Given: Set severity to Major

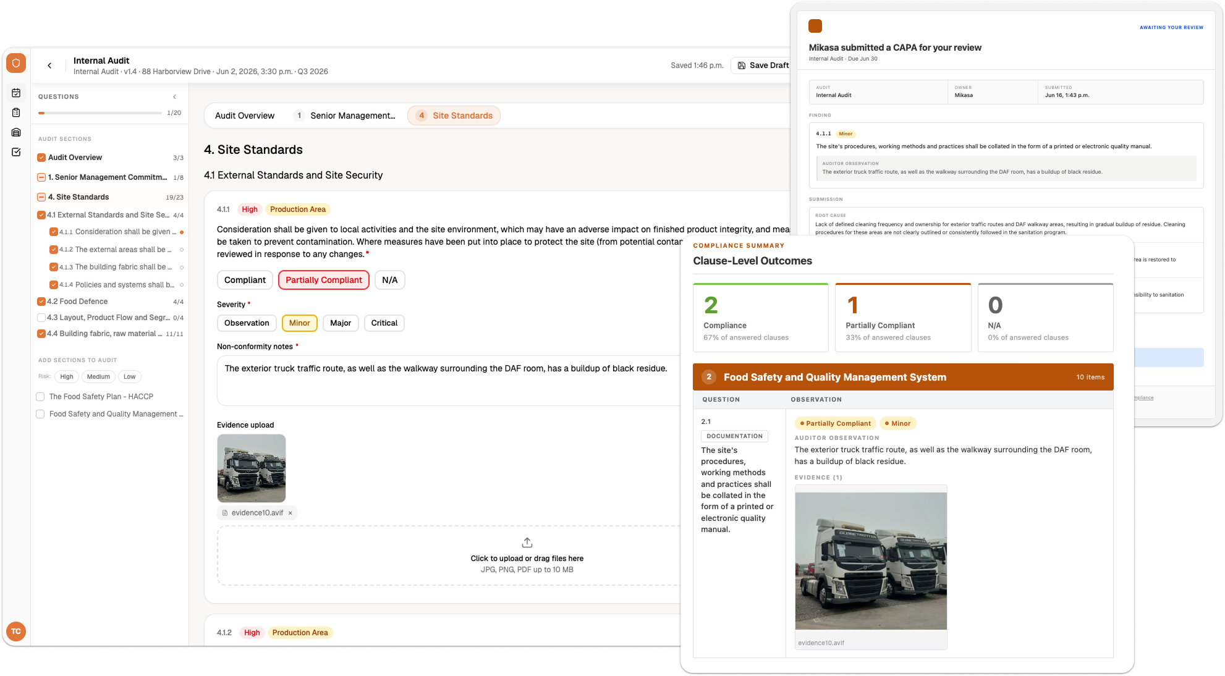Looking at the screenshot, I should click(x=341, y=323).
